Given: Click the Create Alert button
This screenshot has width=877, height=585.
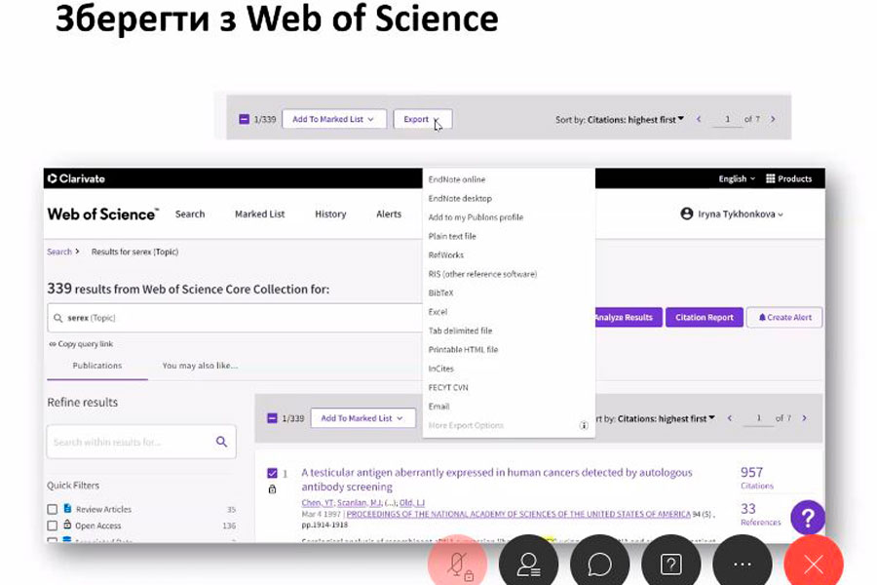Looking at the screenshot, I should (x=784, y=318).
